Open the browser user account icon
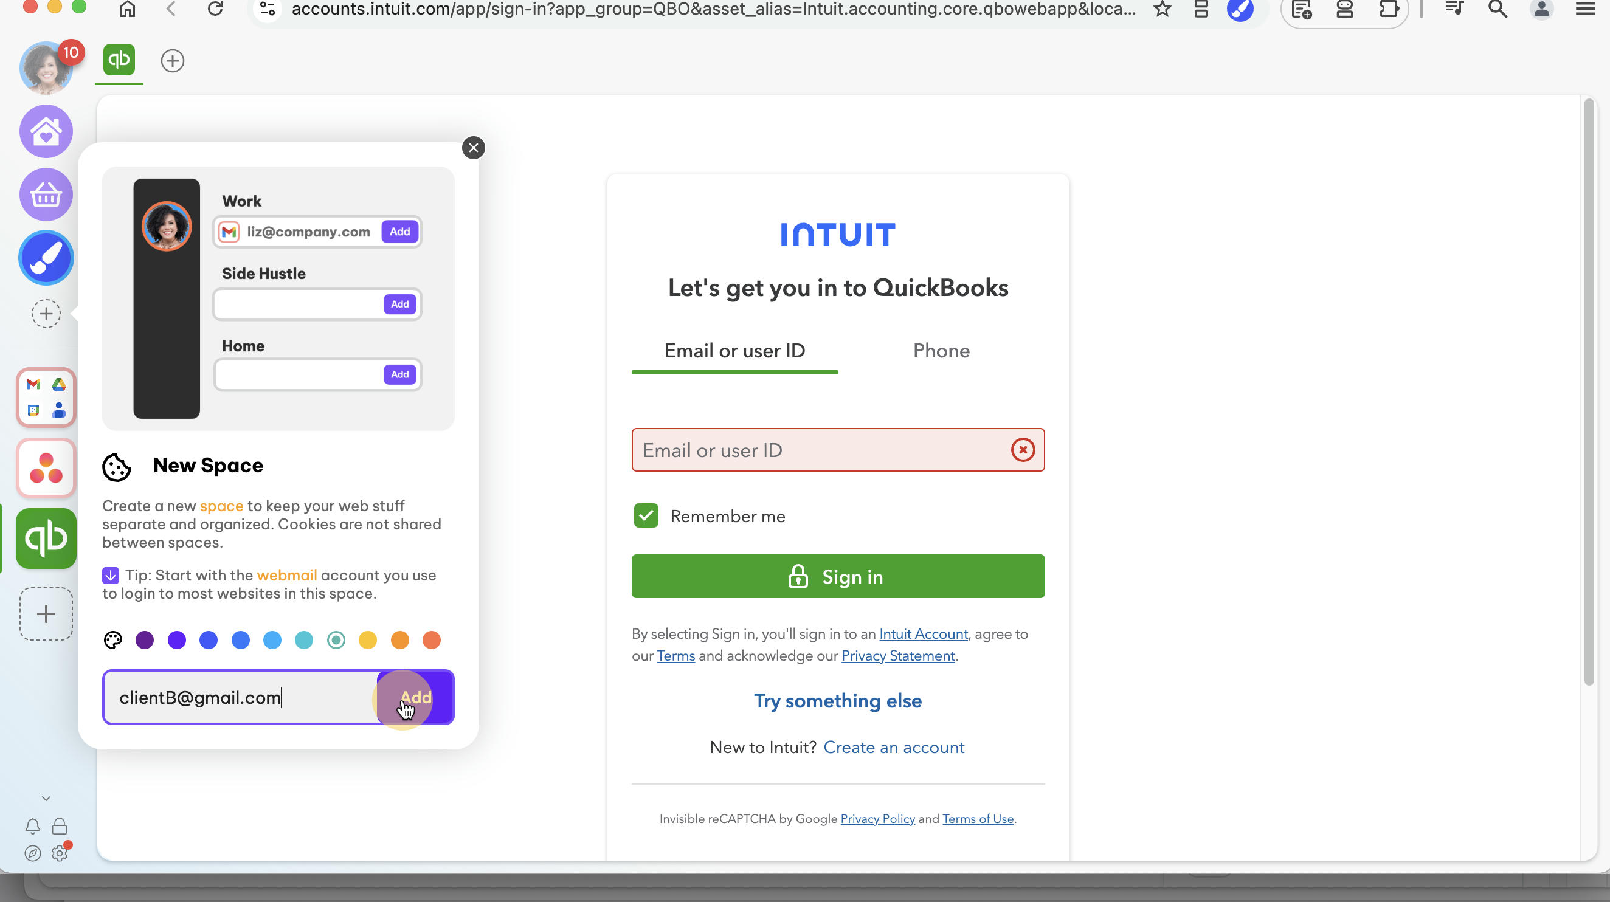Screen dimensions: 1610x902 tap(1542, 9)
